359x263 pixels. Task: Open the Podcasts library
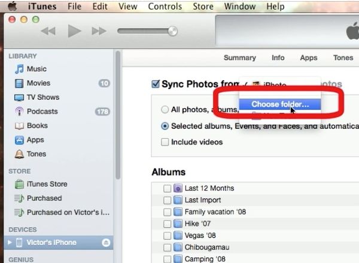(x=36, y=111)
